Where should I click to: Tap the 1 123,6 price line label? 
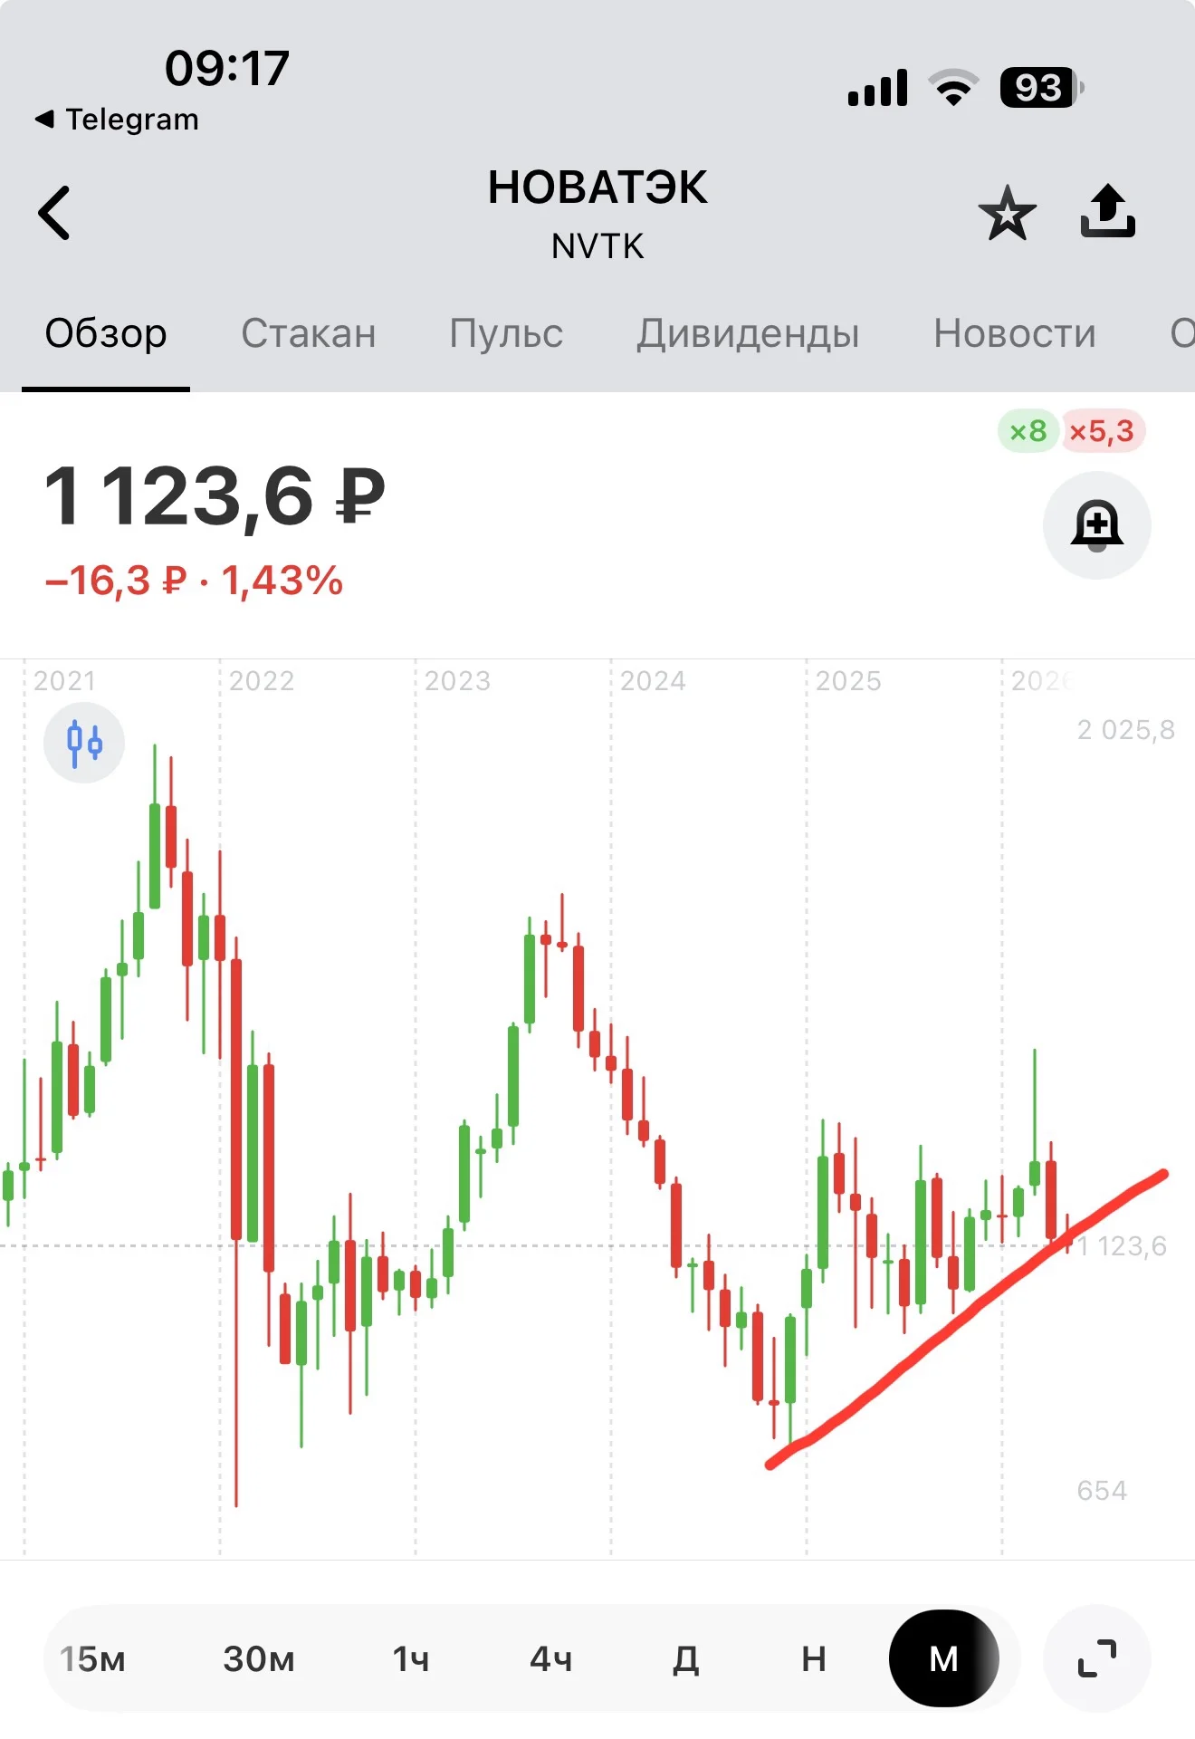pos(1123,1246)
